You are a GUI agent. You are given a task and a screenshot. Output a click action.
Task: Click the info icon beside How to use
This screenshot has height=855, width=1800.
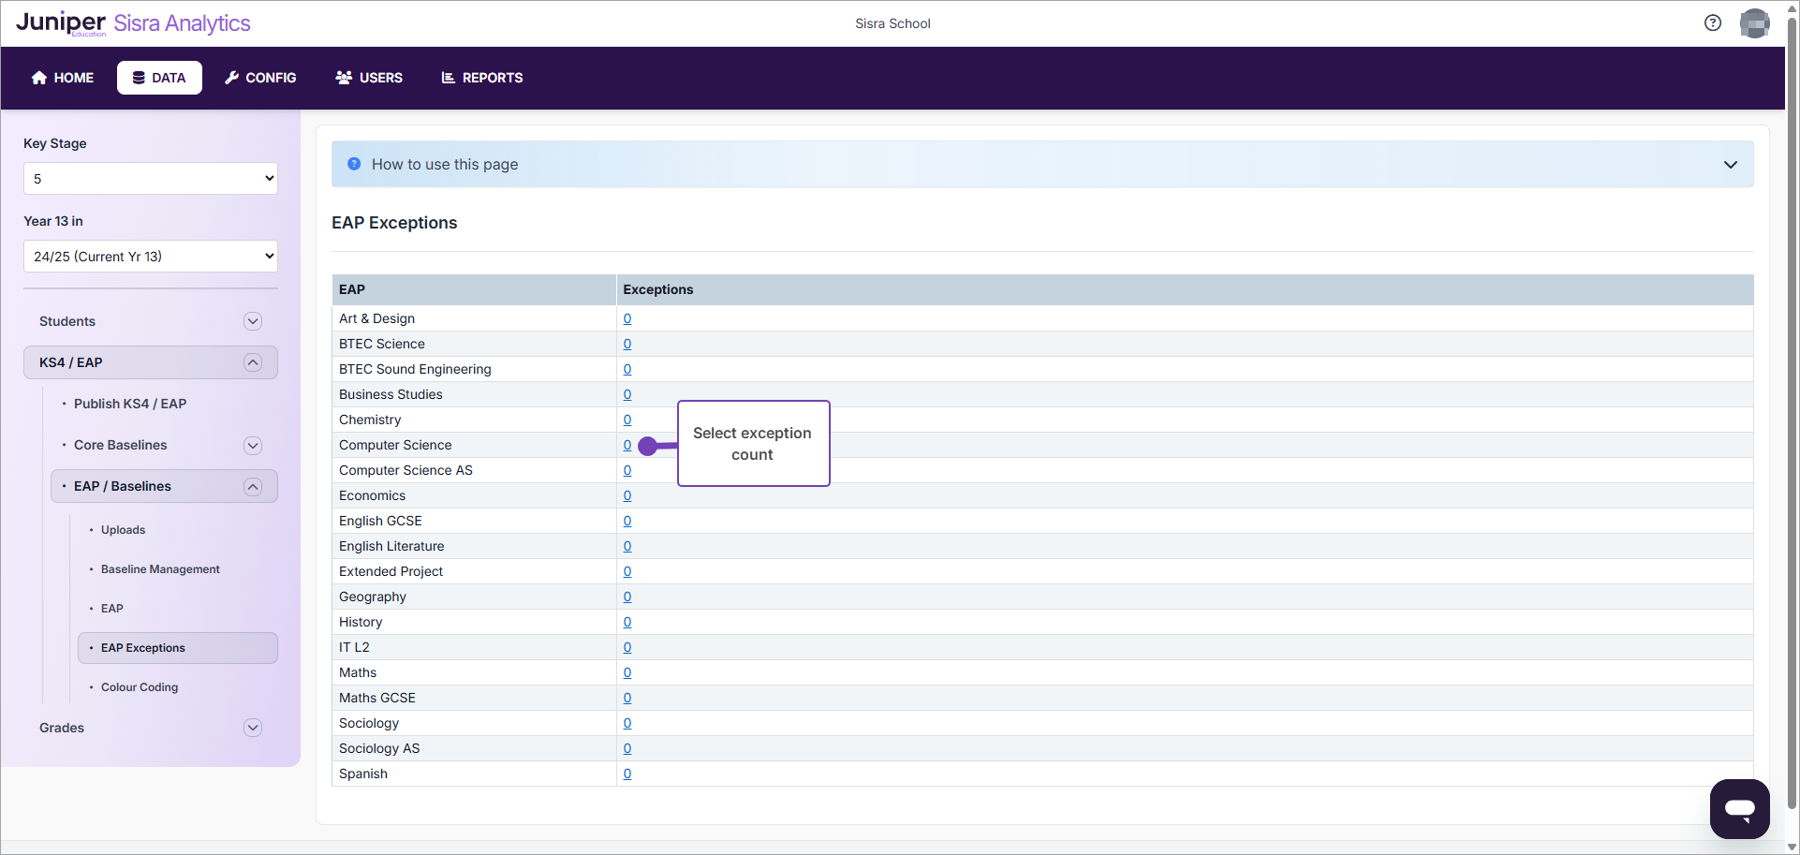[354, 164]
